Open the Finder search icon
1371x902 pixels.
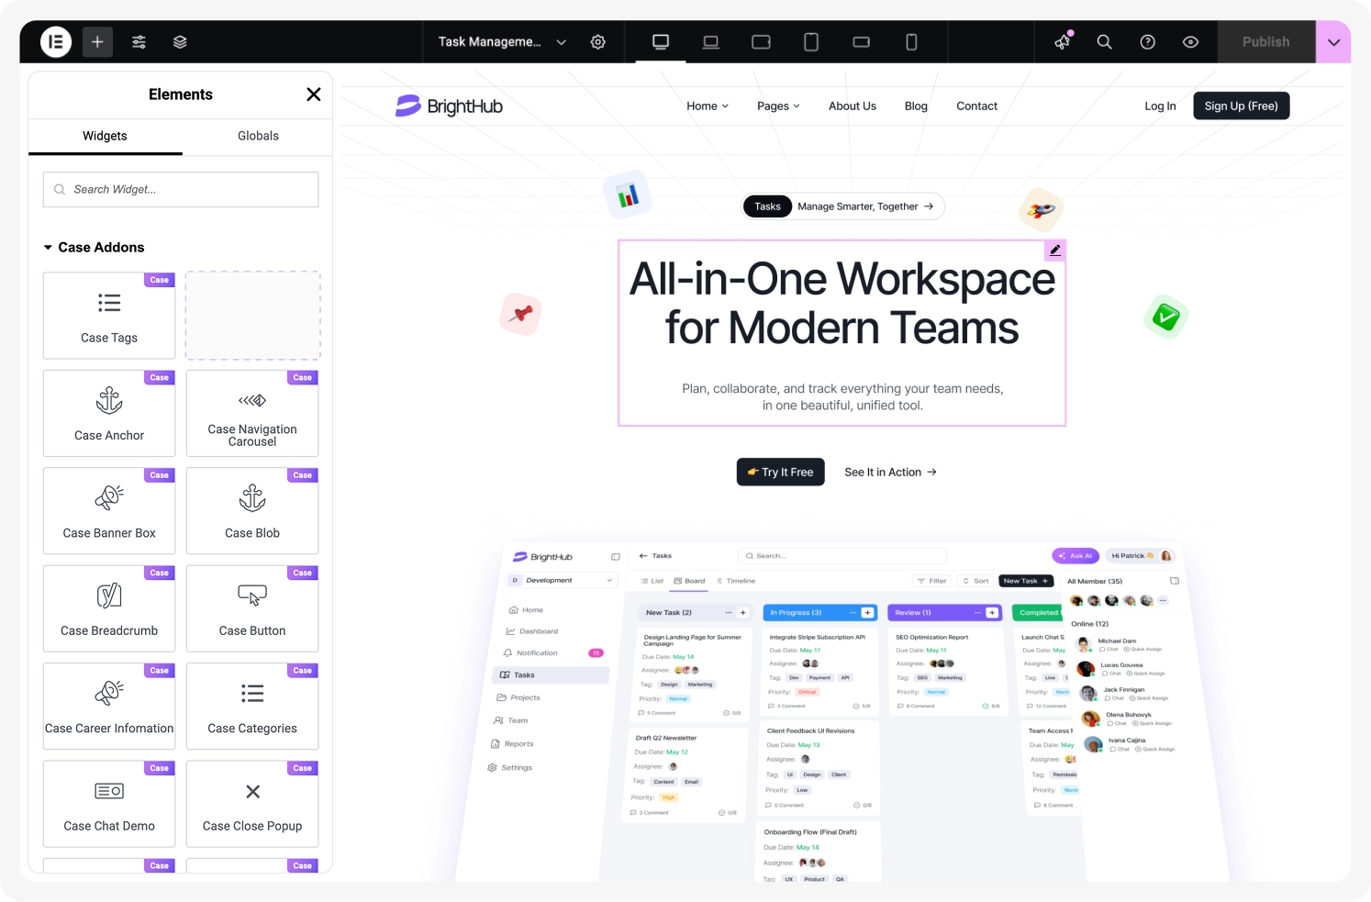coord(1105,42)
